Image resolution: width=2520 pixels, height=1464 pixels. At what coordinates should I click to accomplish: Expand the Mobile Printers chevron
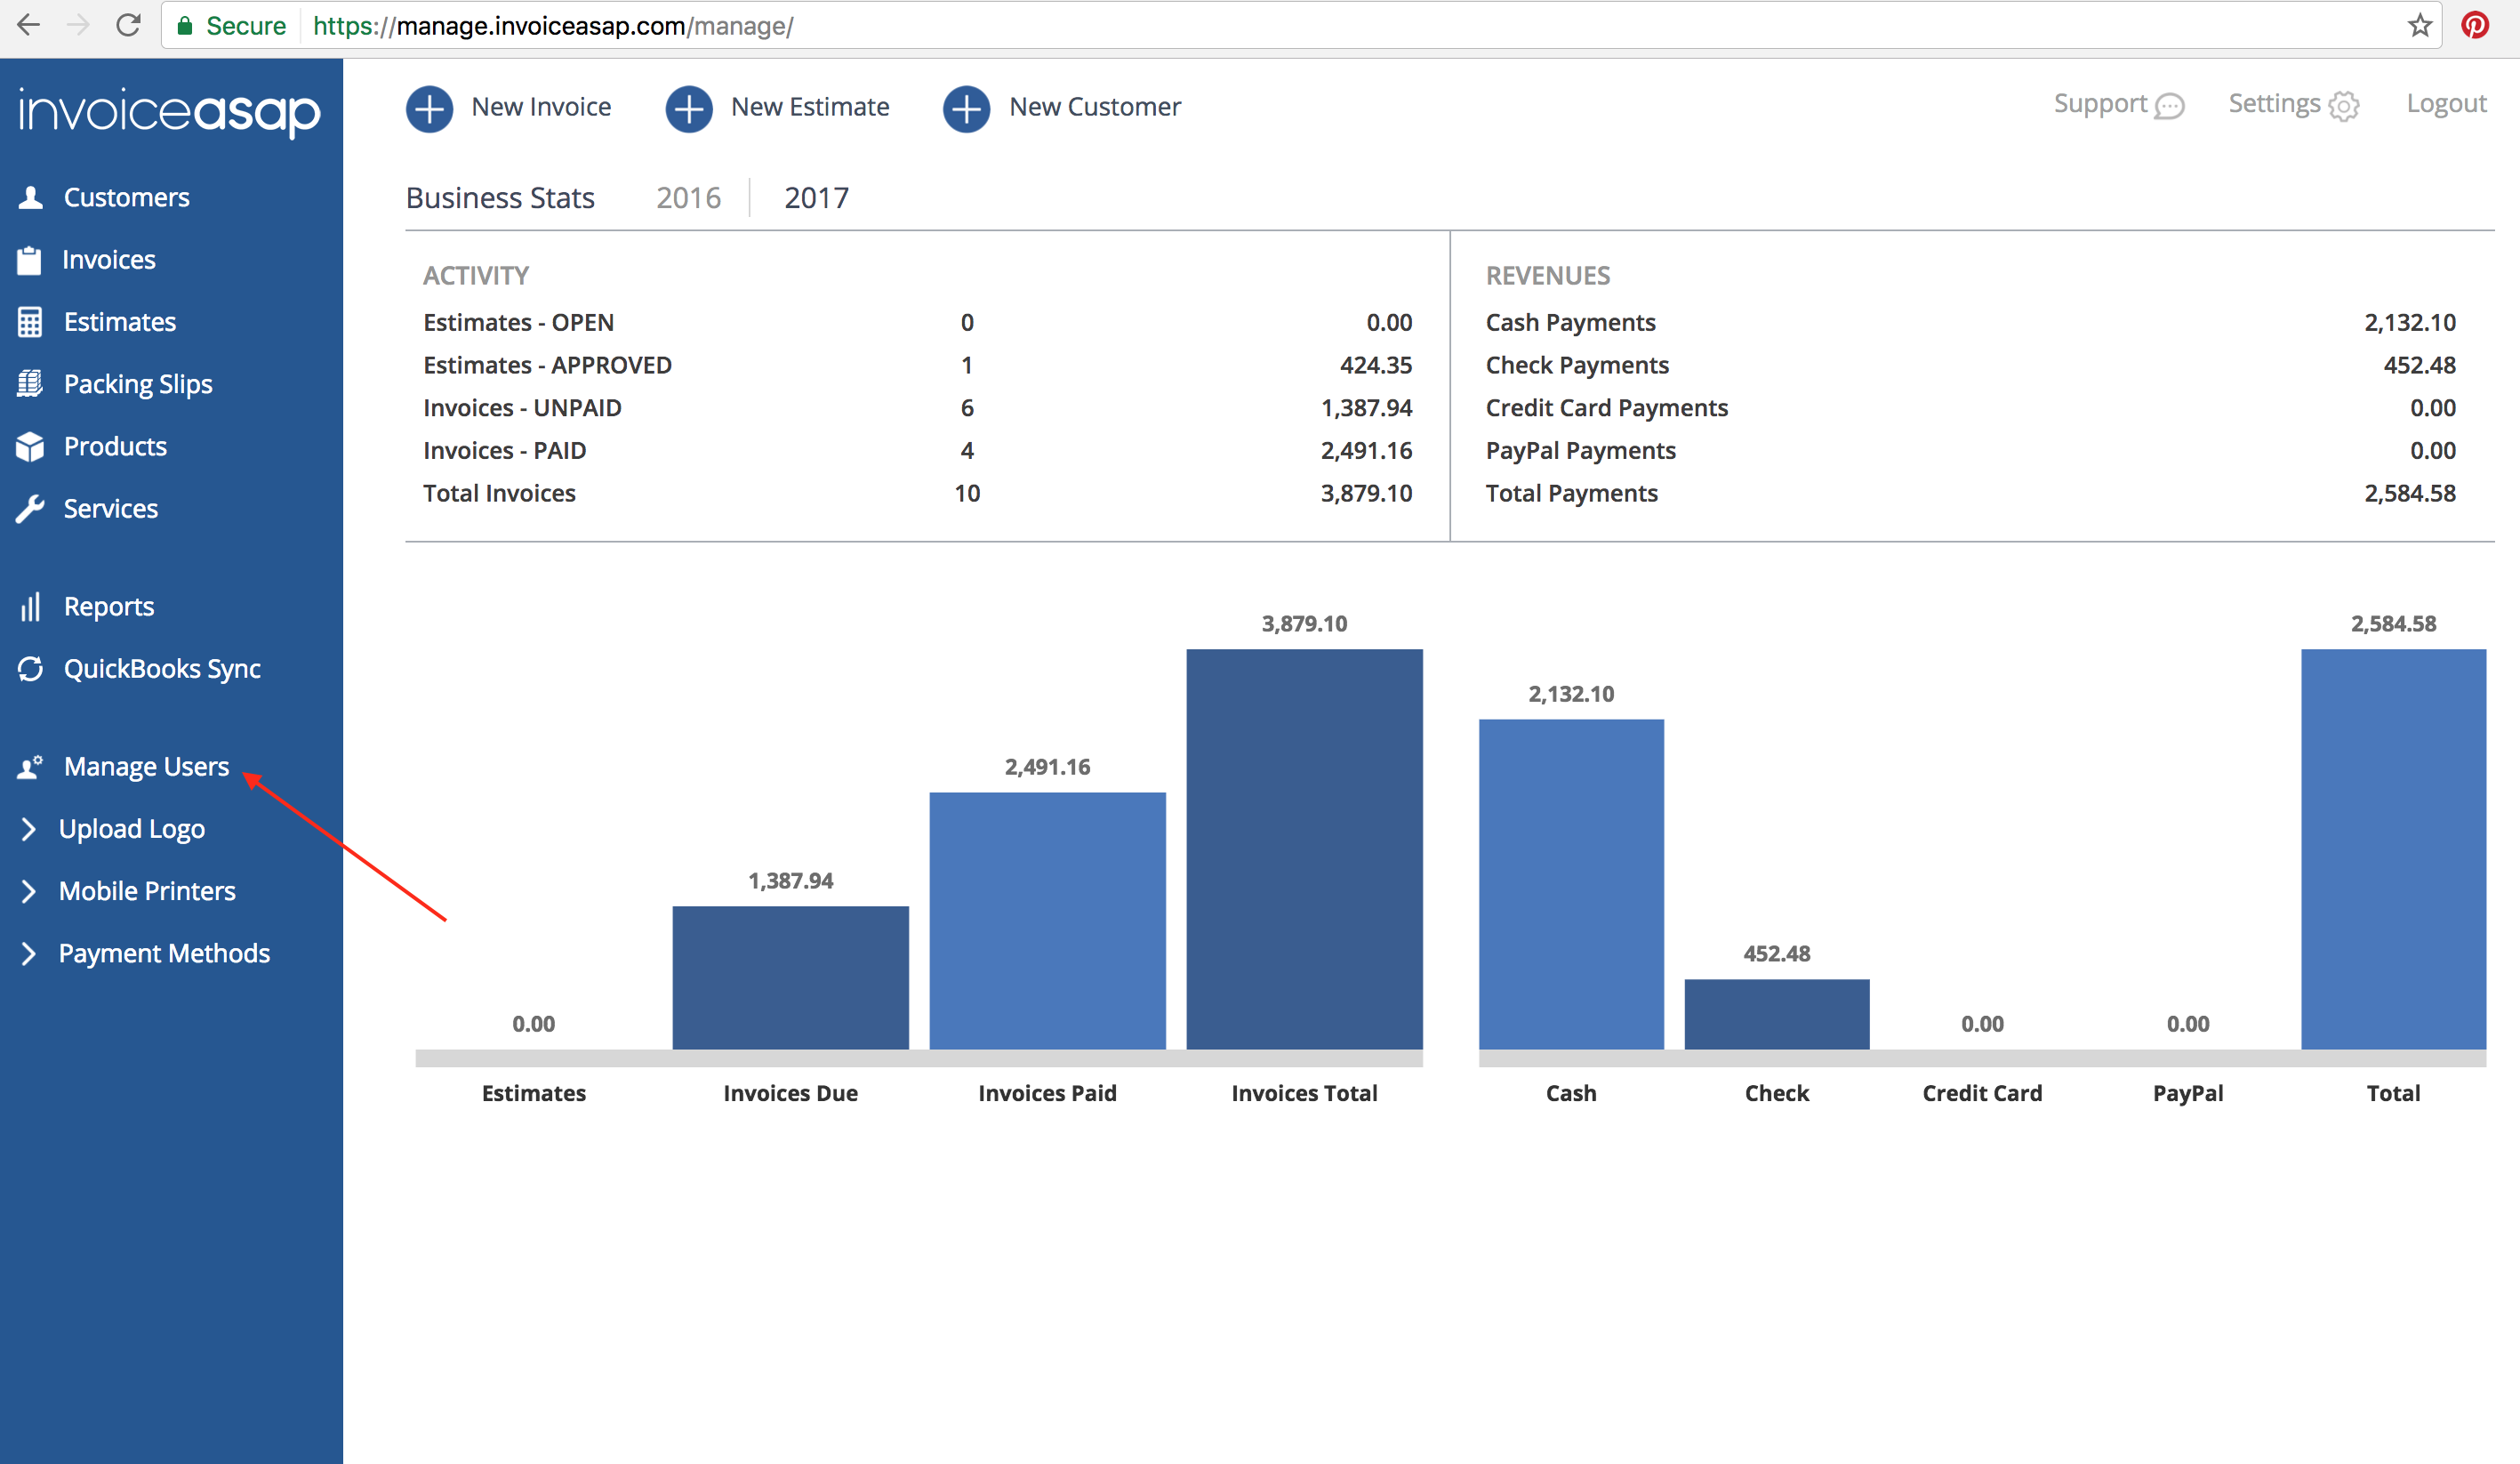(x=29, y=891)
